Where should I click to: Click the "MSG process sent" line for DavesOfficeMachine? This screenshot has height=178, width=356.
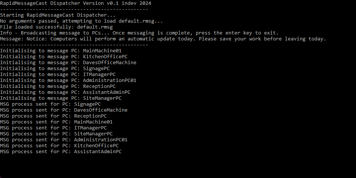click(64, 110)
